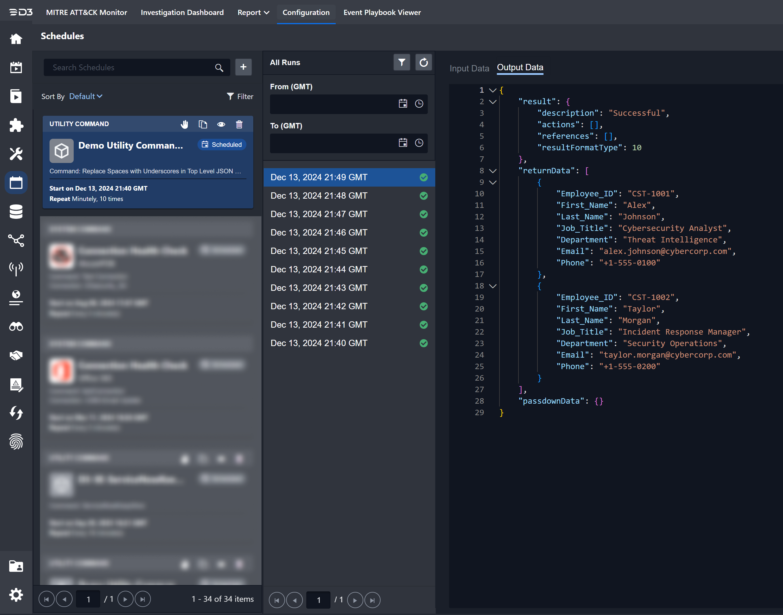Viewport: 783px width, 615px height.
Task: Click the fingerprint icon in left sidebar
Action: tap(16, 442)
